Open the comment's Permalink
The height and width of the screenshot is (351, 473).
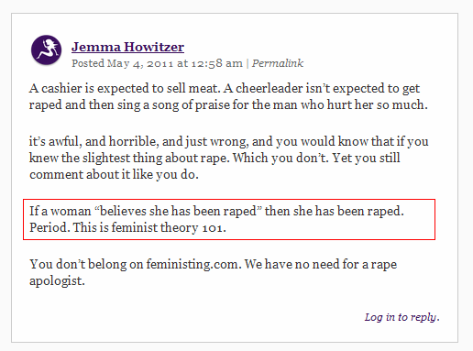tap(278, 63)
